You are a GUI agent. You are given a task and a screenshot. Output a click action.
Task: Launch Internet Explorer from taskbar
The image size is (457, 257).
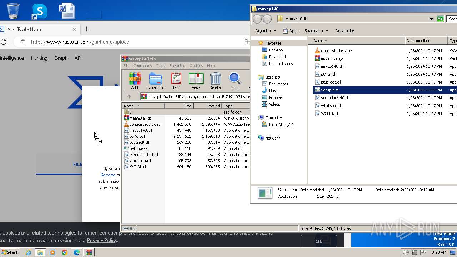click(29, 252)
